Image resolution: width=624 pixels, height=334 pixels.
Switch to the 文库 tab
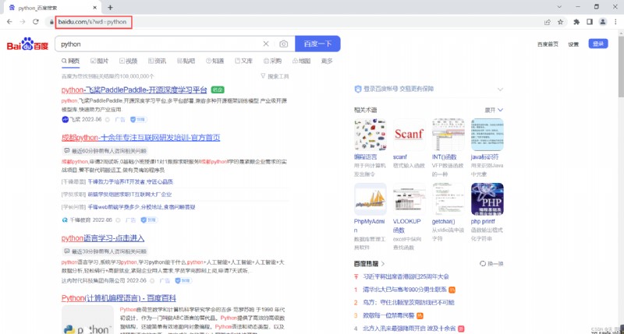pyautogui.click(x=243, y=62)
